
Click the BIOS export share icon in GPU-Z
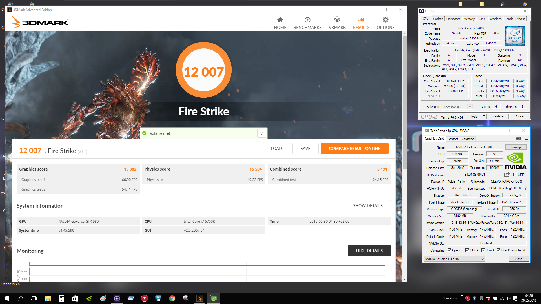(x=507, y=175)
